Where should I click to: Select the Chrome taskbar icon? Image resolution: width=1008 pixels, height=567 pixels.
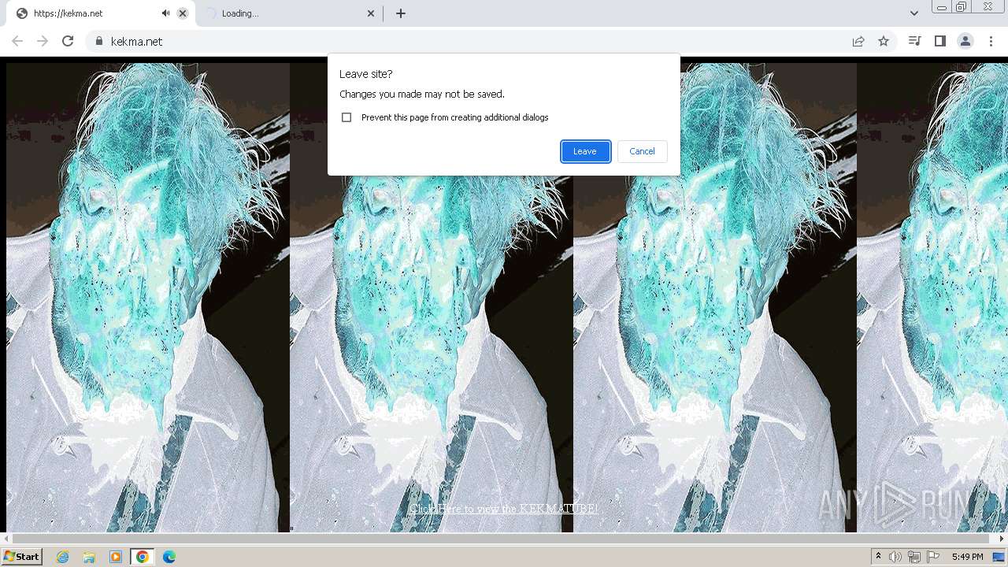tap(143, 557)
